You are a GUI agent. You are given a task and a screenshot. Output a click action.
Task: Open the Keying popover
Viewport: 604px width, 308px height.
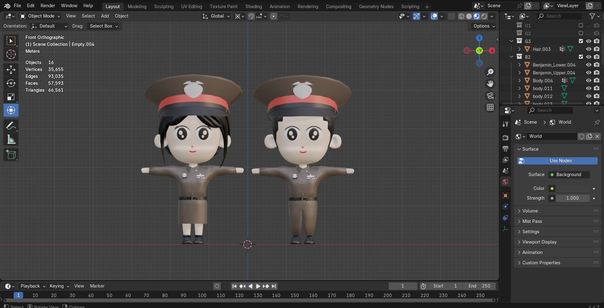tap(59, 286)
